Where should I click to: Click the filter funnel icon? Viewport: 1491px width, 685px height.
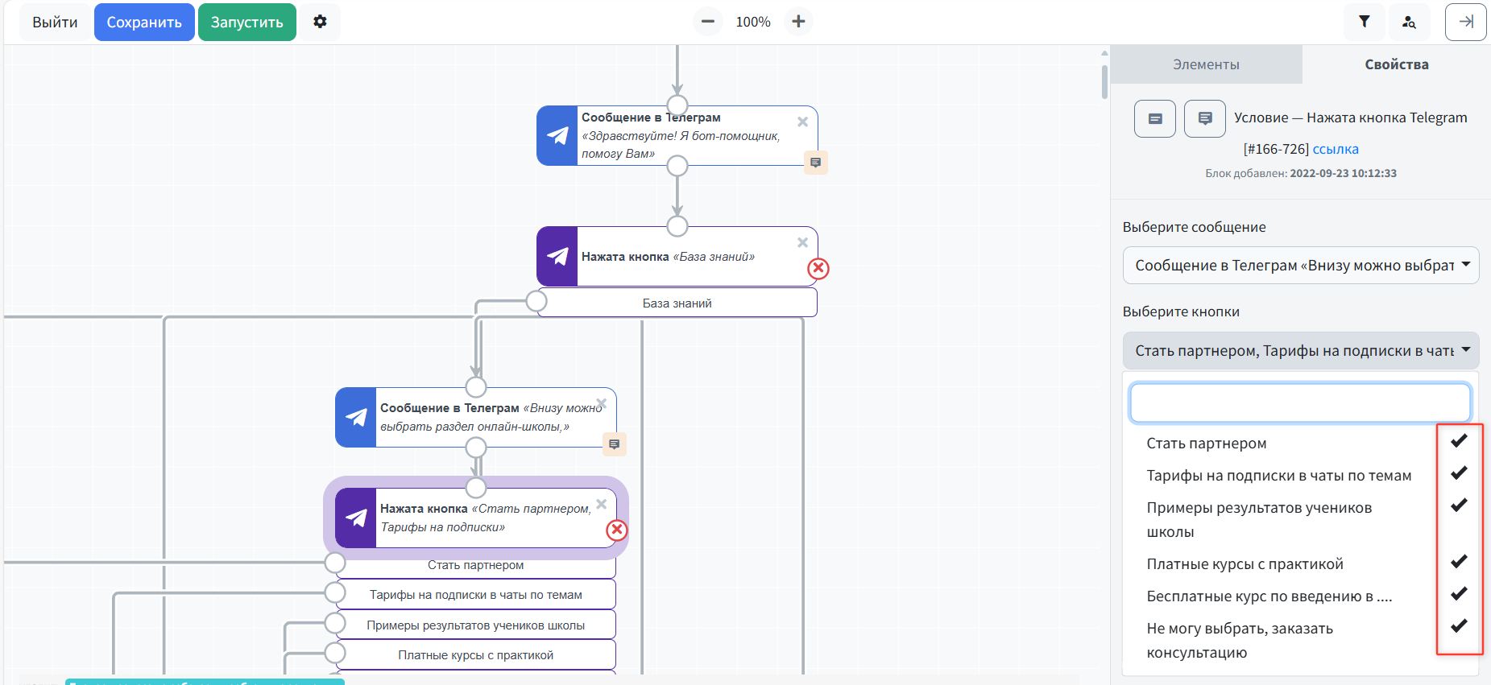click(x=1364, y=22)
